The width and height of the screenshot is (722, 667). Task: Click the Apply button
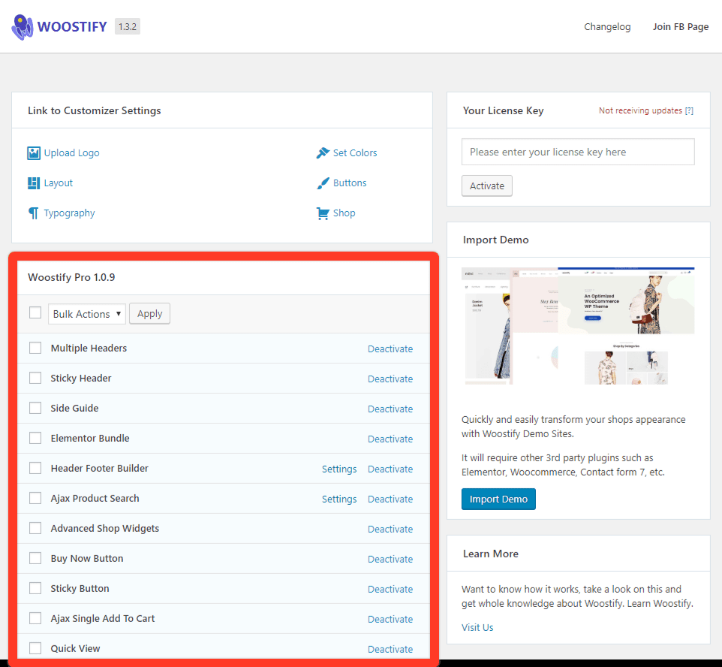149,313
